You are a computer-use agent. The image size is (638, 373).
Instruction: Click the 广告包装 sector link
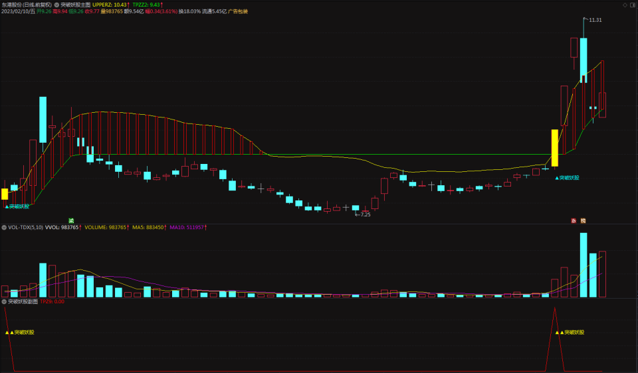238,11
